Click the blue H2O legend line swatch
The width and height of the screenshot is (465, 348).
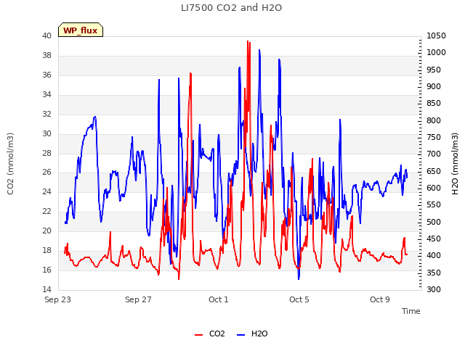click(240, 335)
